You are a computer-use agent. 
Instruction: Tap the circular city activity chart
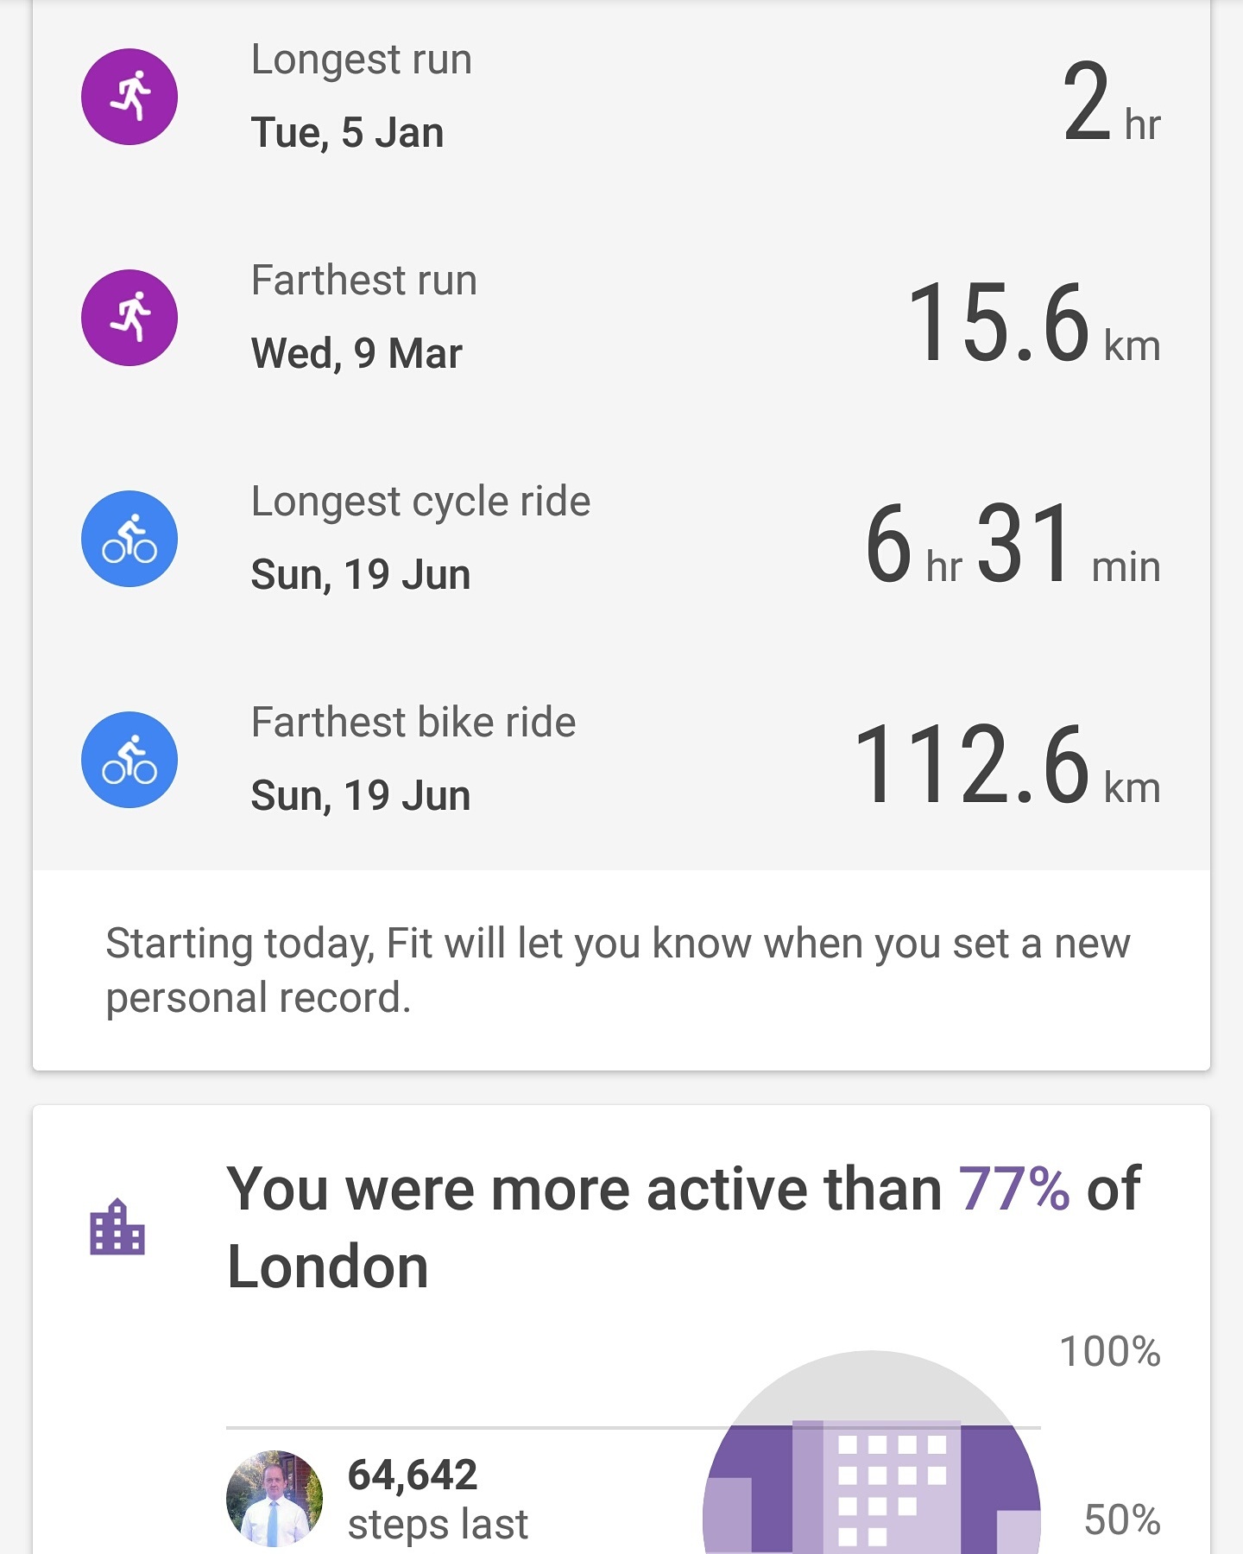(x=872, y=1452)
